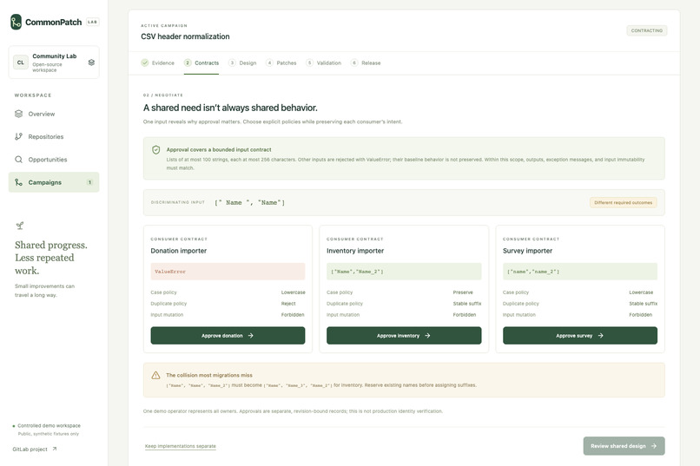700x466 pixels.
Task: Click the Approve donation button
Action: 228,335
